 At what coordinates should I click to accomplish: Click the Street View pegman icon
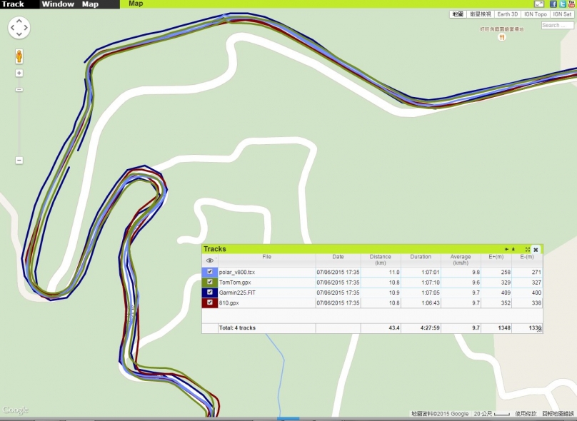[x=19, y=56]
